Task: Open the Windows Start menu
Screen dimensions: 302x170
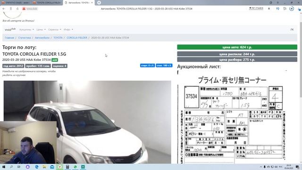Action: 4,167
